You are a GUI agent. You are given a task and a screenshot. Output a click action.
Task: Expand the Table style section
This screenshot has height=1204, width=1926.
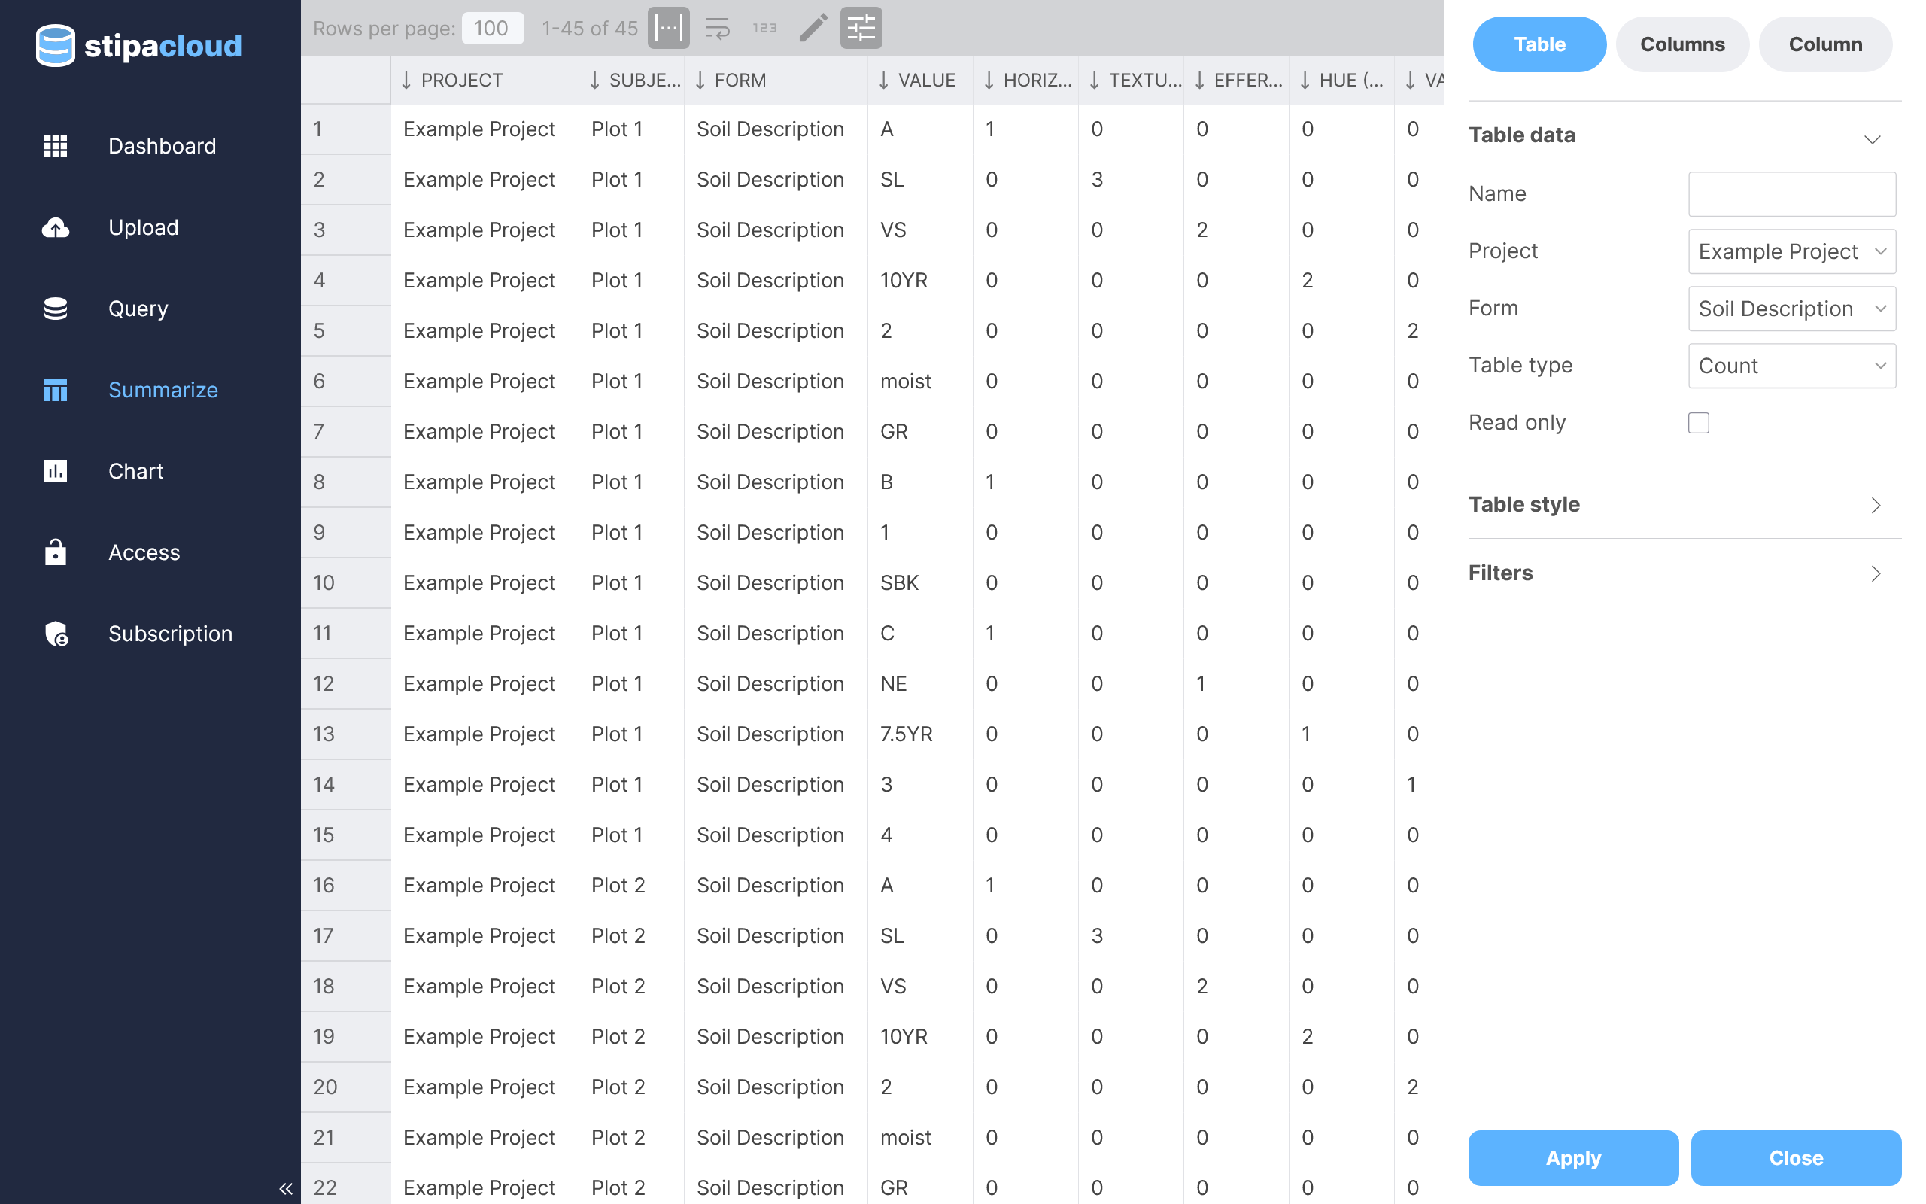1684,505
